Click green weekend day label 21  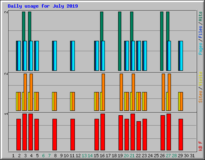132,156
